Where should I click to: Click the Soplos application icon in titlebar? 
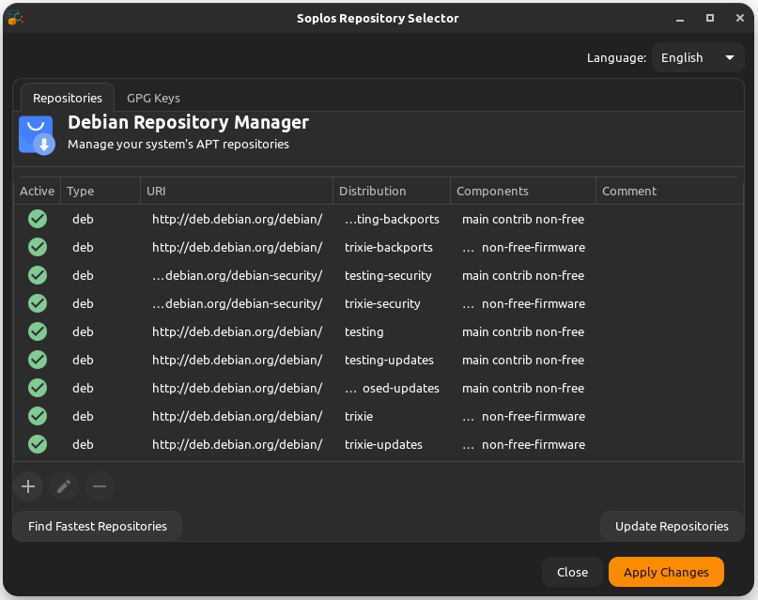15,17
